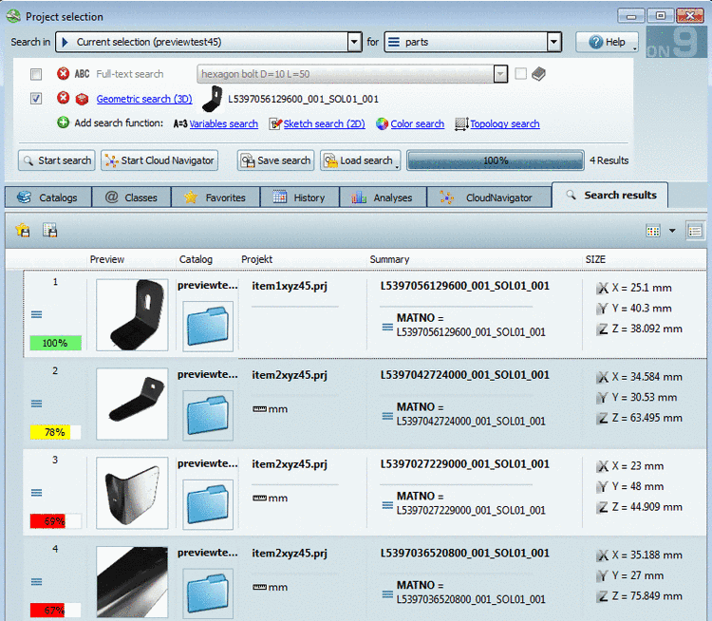The image size is (712, 621).
Task: Click the 100% search progress bar
Action: pyautogui.click(x=496, y=160)
